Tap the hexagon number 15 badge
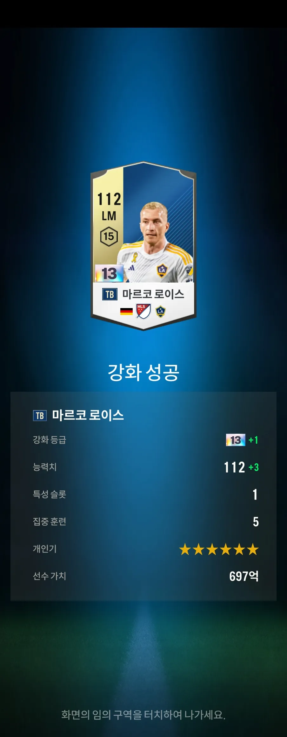The image size is (287, 737). click(109, 236)
